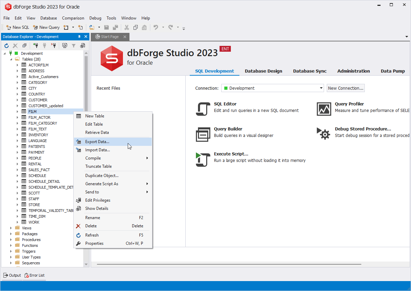The image size is (411, 291).
Task: Collapse the Development connection node
Action: click(x=5, y=53)
